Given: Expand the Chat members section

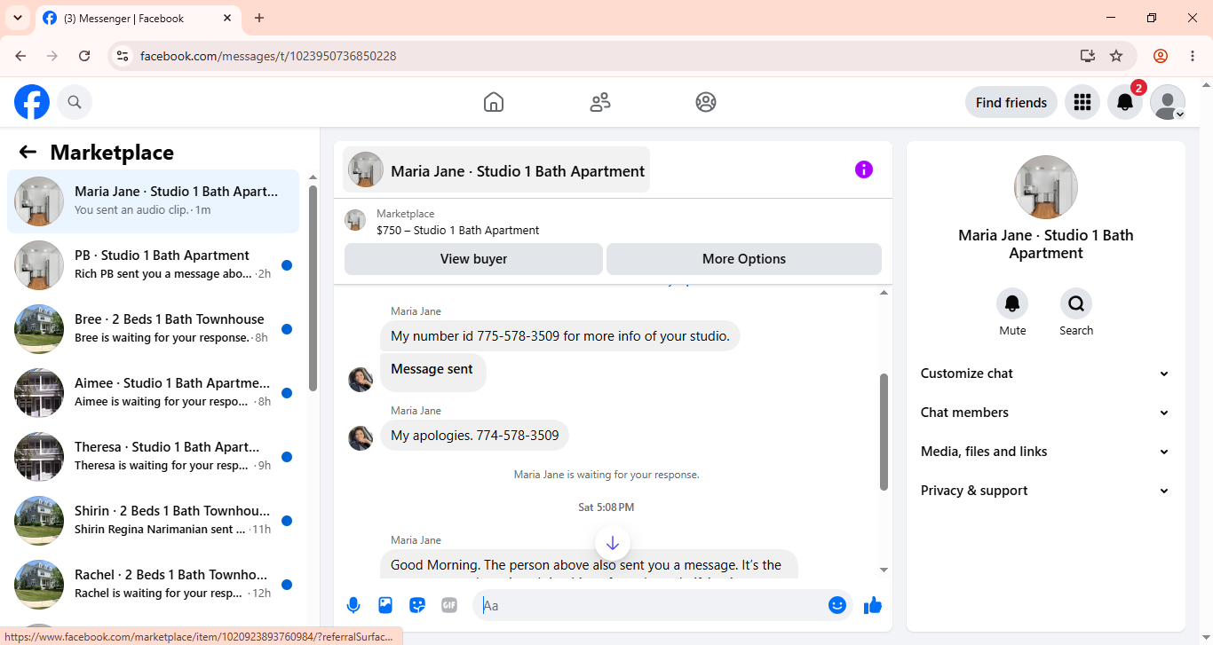Looking at the screenshot, I should (1045, 413).
